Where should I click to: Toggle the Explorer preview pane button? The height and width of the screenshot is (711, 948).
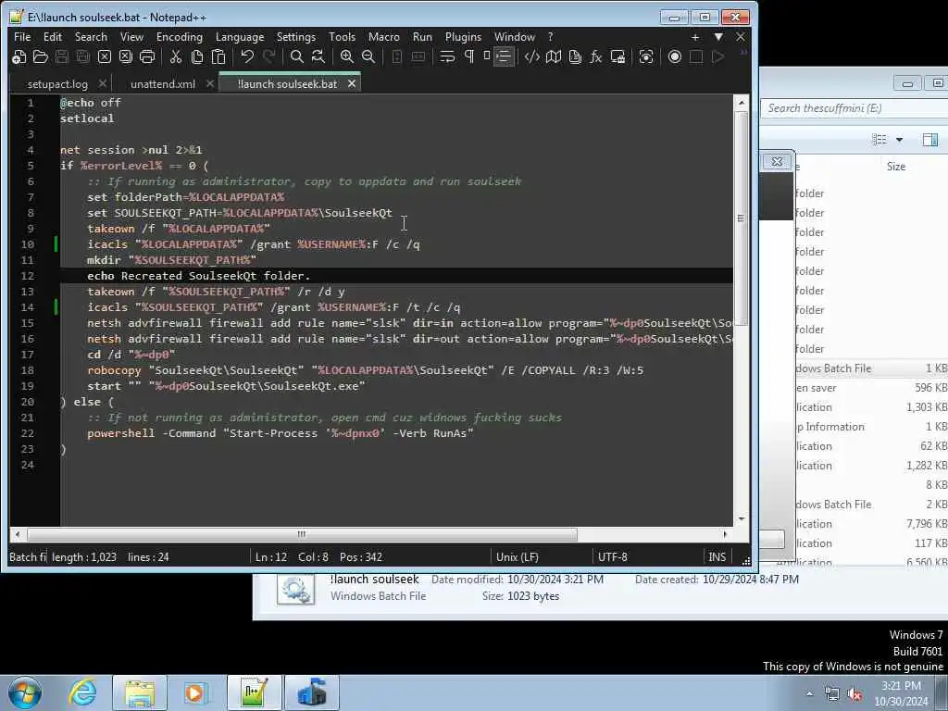pyautogui.click(x=929, y=141)
